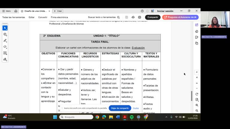Image resolution: width=230 pixels, height=129 pixels.
Task: Select the arrow selection tool
Action: 5,28
